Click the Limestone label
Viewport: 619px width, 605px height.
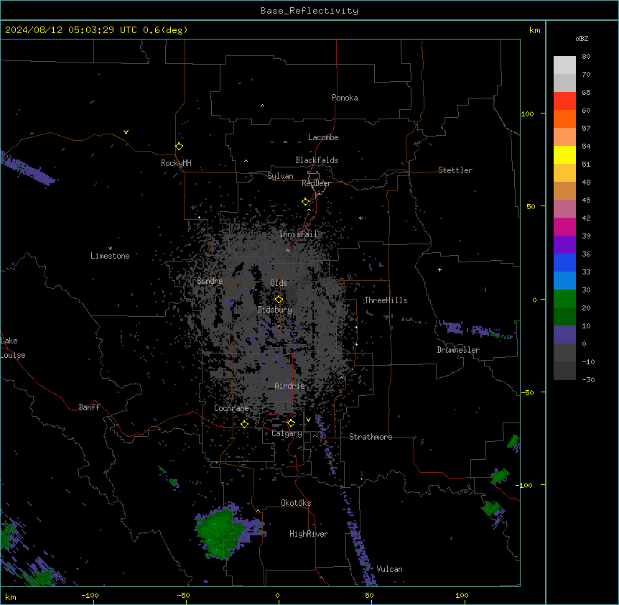[x=110, y=256]
